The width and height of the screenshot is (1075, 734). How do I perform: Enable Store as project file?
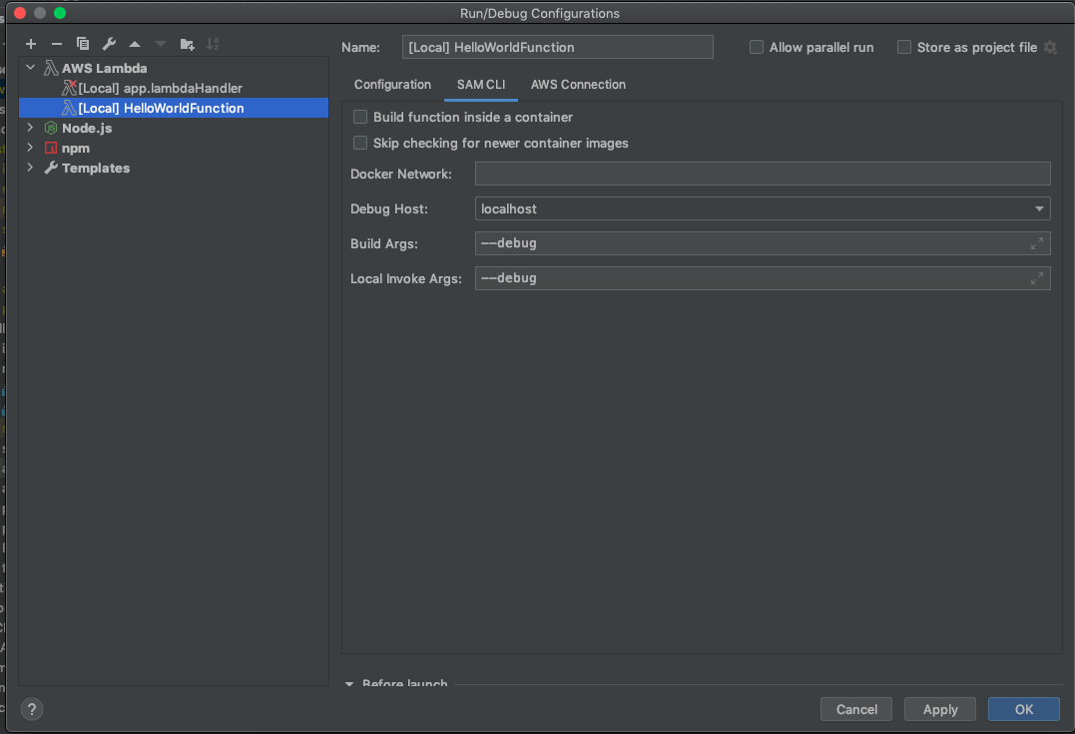[904, 47]
